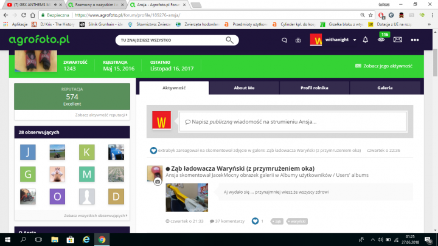Open the envelope messages icon
This screenshot has width=438, height=246.
397,40
